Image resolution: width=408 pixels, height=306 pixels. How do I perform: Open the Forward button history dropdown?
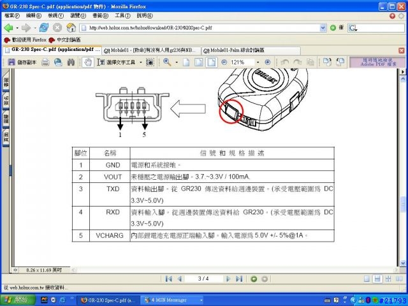pos(35,27)
